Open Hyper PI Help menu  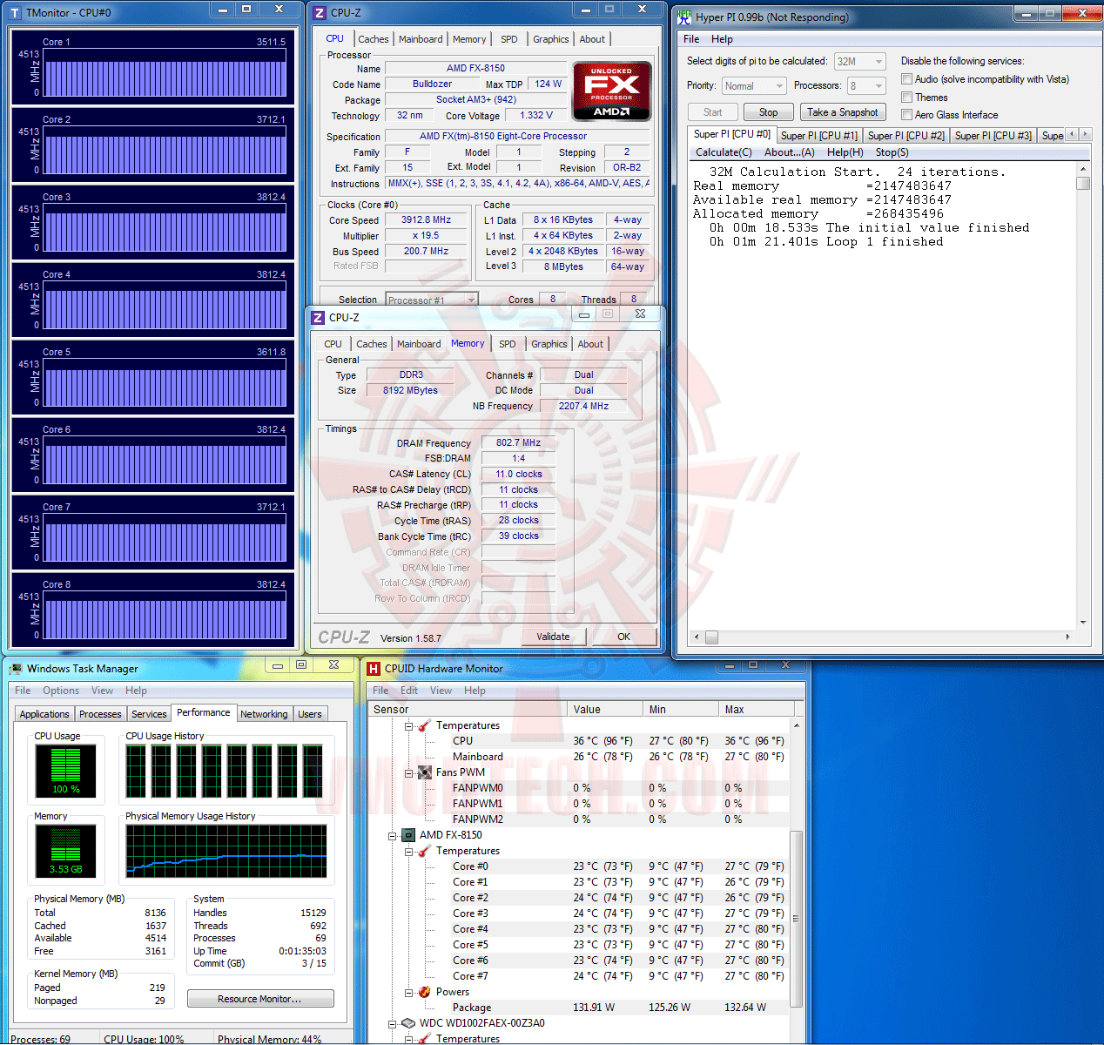click(722, 39)
